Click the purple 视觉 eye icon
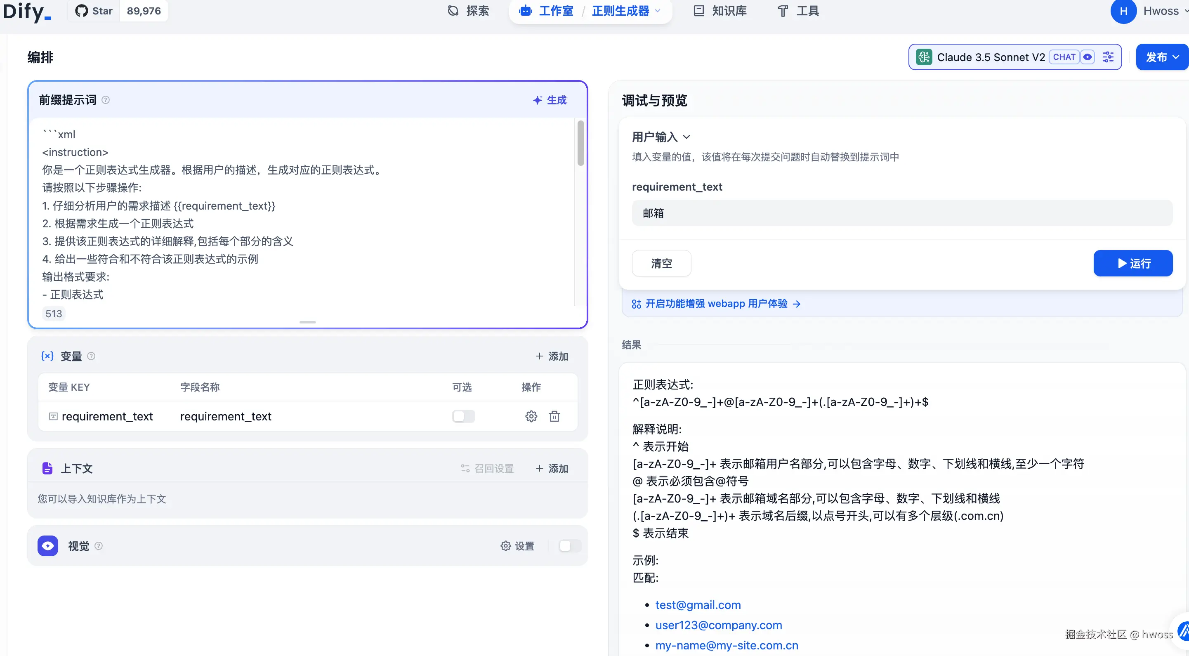Screen dimensions: 1189x656 (x=47, y=546)
